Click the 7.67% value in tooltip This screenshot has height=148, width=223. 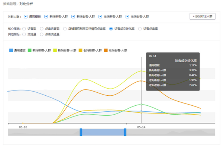193,85
